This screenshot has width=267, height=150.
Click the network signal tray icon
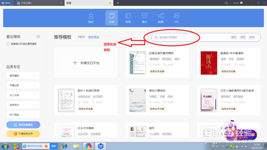click(242, 146)
